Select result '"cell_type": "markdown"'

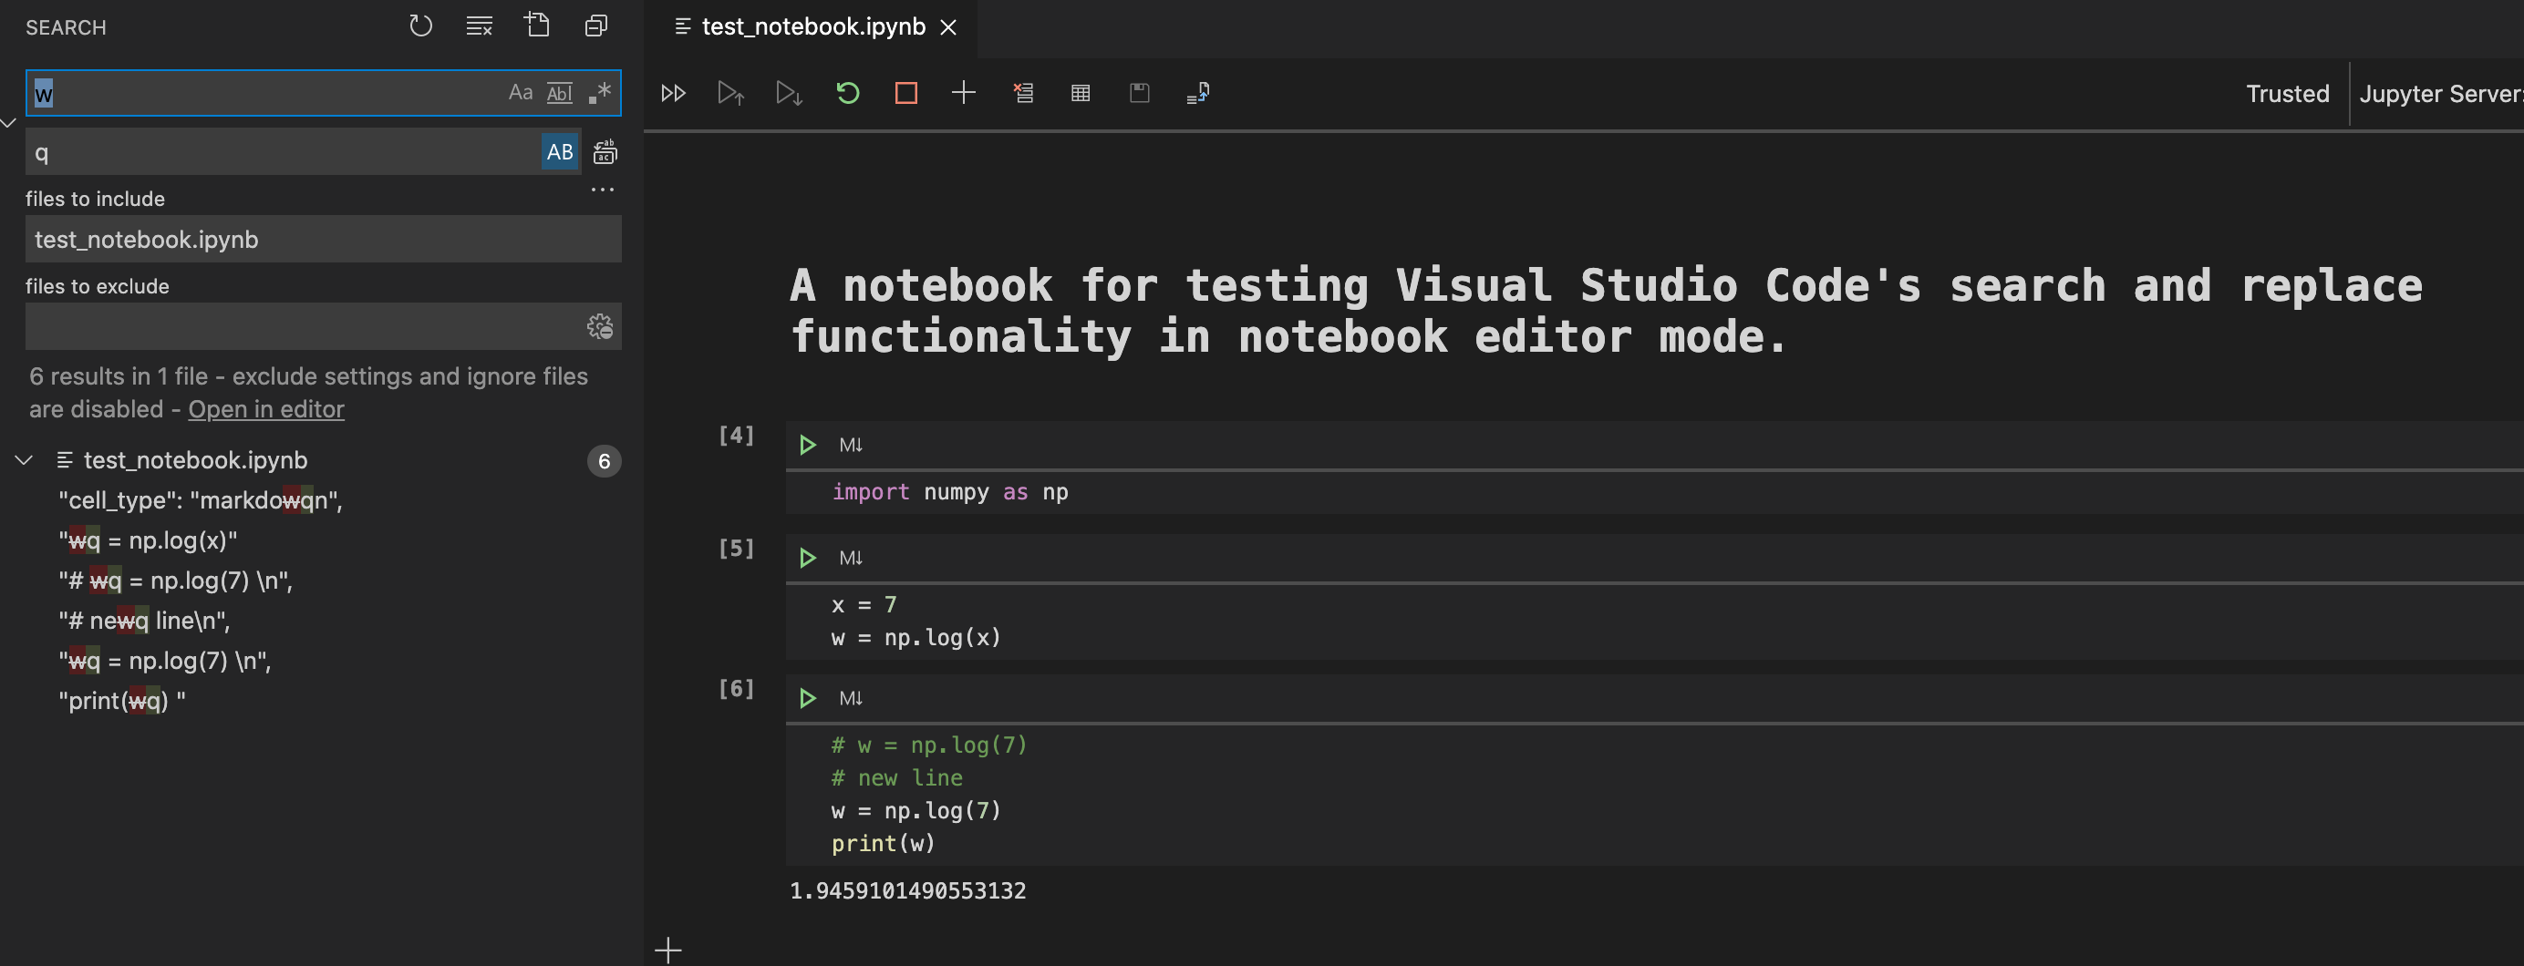200,499
